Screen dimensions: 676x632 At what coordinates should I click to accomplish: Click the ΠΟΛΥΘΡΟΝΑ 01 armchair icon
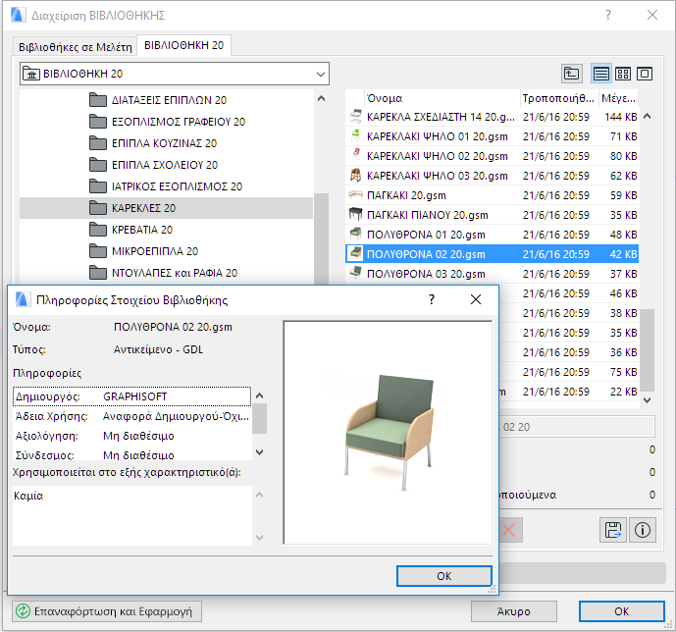coord(355,235)
